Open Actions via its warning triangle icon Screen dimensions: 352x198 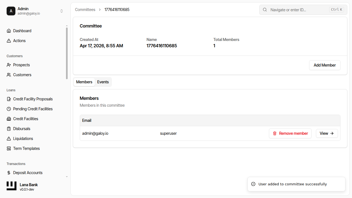[x=9, y=40]
